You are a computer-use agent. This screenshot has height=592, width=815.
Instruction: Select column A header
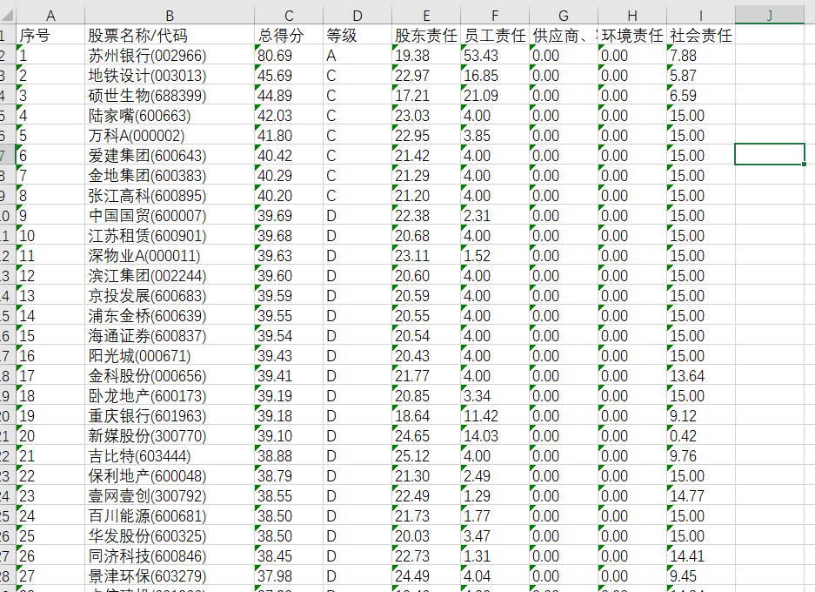coord(50,16)
